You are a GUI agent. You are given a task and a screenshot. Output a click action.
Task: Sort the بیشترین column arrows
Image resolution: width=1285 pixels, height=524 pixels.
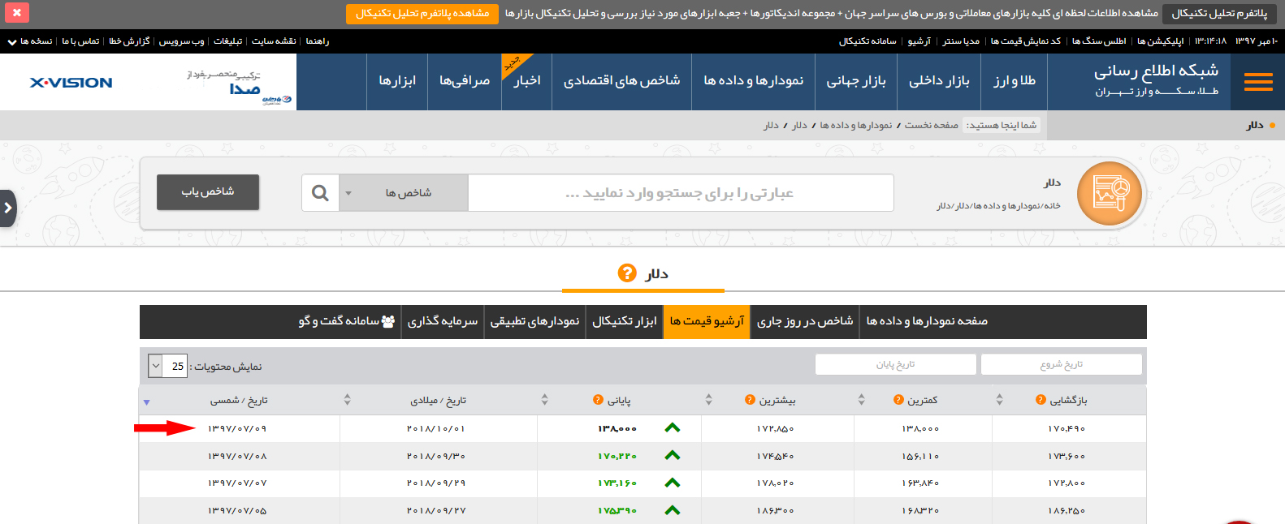pyautogui.click(x=709, y=400)
